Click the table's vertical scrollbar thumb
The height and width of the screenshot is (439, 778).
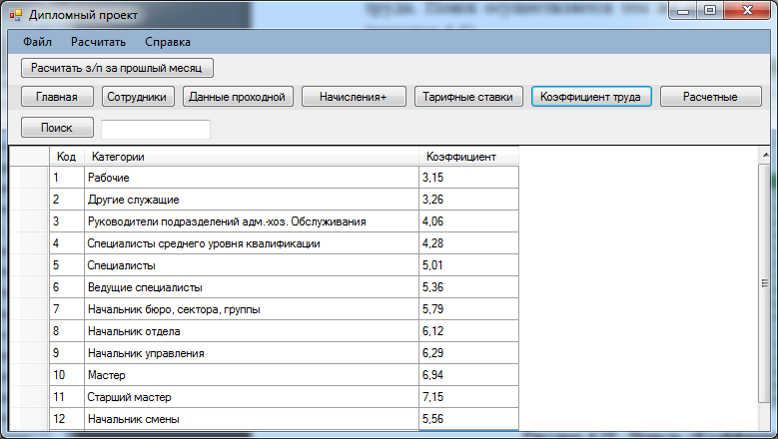pos(765,283)
